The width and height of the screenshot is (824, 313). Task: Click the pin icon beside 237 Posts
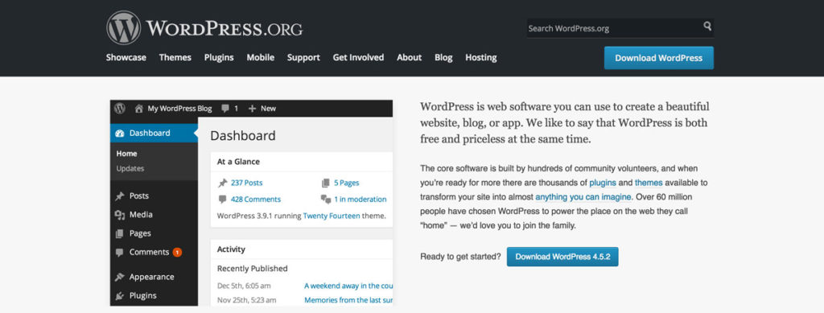223,183
